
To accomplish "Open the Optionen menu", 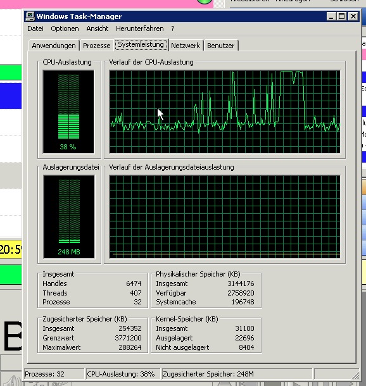I will (65, 28).
